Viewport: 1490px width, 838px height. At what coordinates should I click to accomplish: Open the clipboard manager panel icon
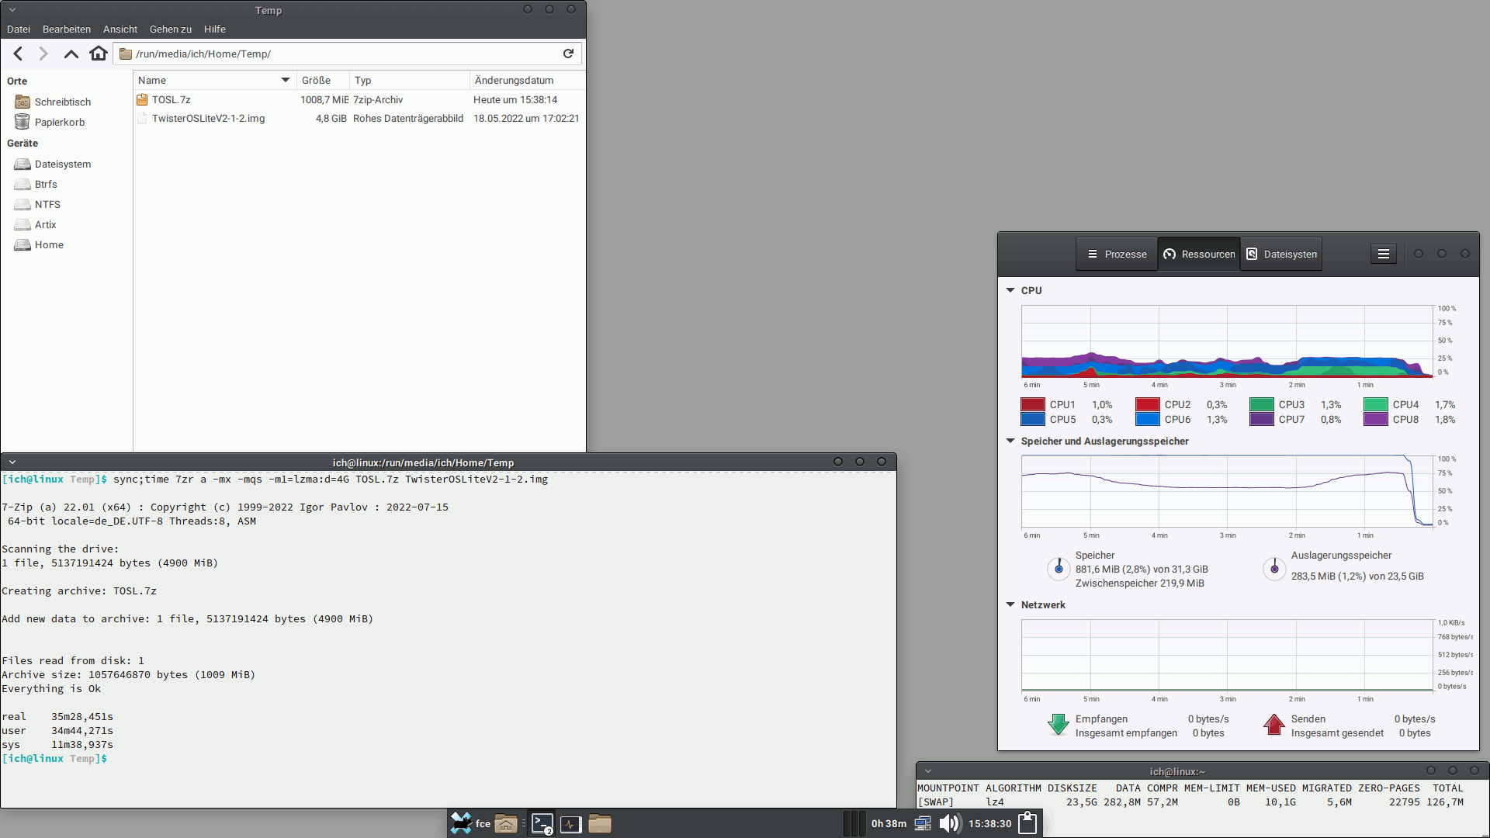pos(1027,823)
